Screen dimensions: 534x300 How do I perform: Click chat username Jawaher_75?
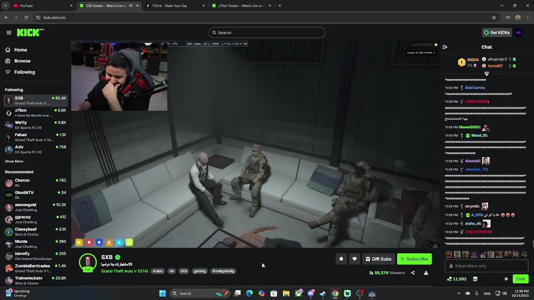pyautogui.click(x=476, y=170)
